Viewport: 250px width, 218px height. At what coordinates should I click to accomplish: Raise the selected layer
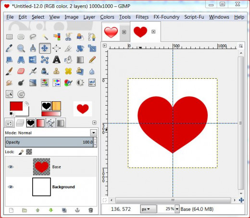pyautogui.click(x=37, y=210)
